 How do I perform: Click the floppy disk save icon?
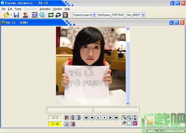[x=16, y=15]
